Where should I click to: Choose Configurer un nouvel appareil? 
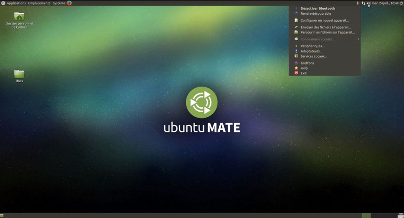tap(324, 20)
